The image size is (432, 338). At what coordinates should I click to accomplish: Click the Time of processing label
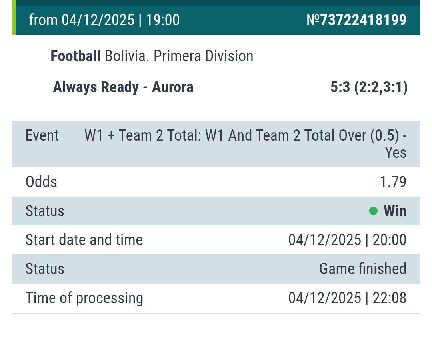click(84, 298)
